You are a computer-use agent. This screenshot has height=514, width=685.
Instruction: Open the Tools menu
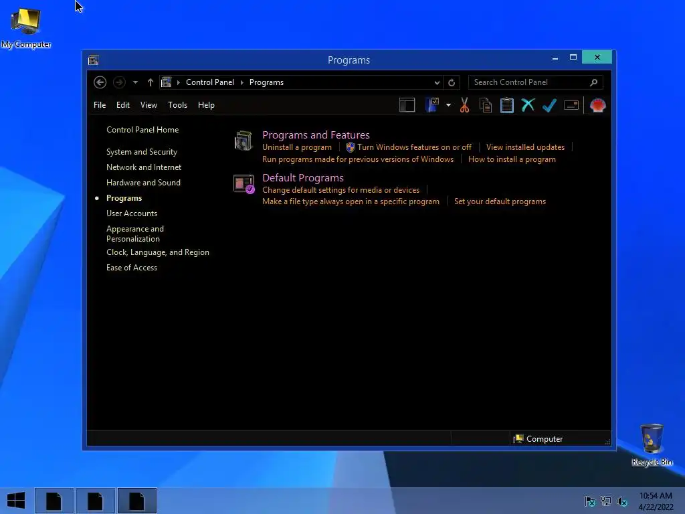pos(177,105)
